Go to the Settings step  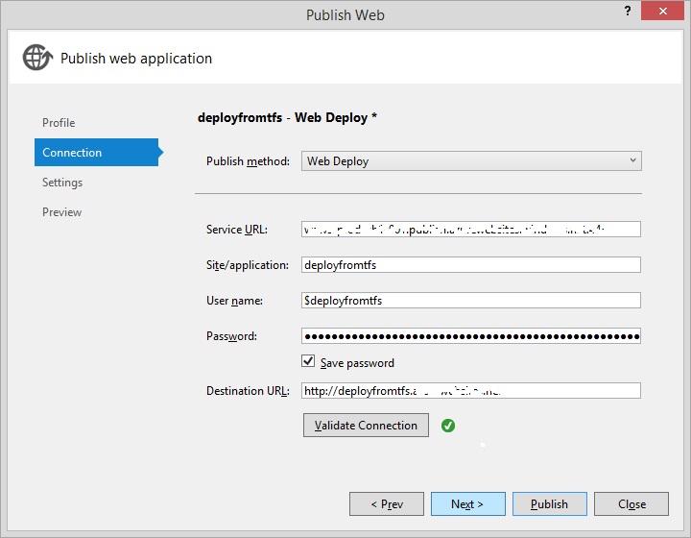tap(62, 183)
